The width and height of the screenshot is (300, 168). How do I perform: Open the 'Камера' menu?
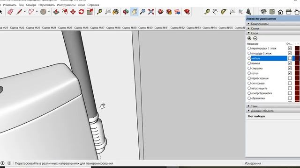pyautogui.click(x=31, y=5)
